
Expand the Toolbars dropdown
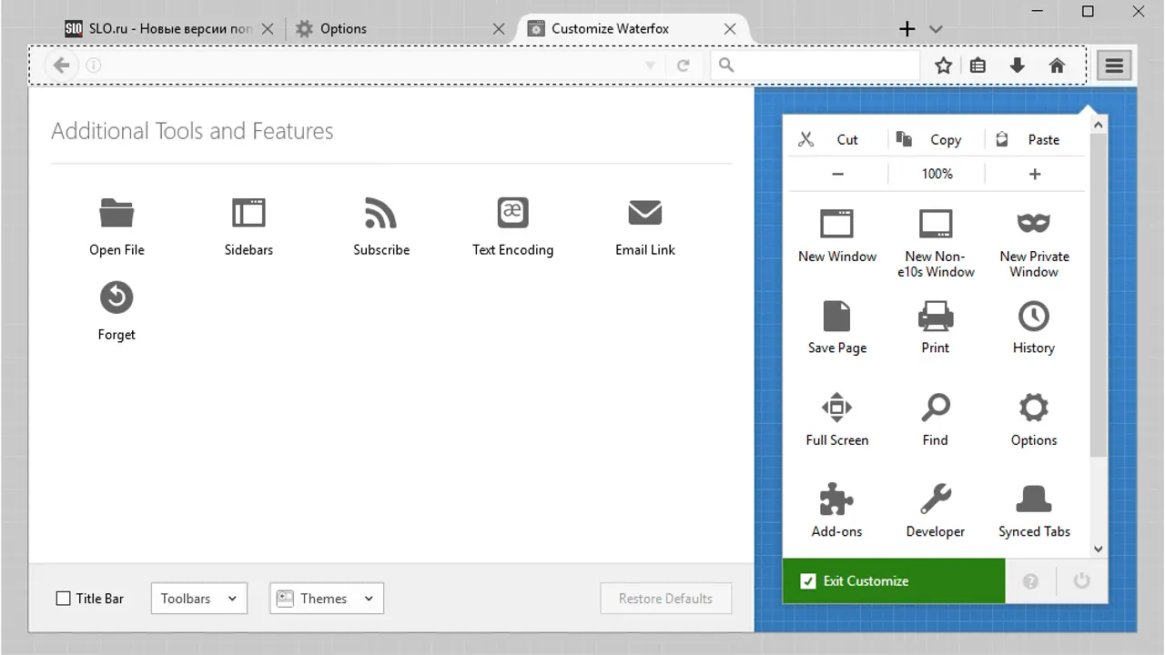pos(198,599)
